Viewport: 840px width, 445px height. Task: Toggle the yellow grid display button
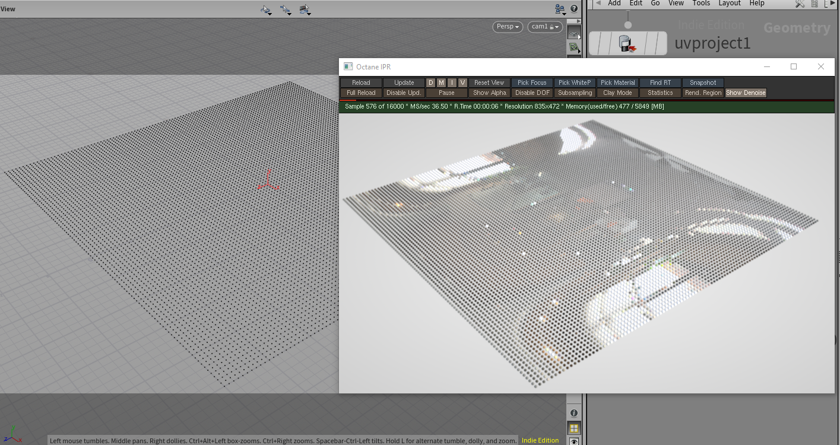tap(573, 428)
